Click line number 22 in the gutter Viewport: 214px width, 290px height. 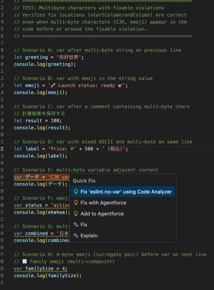2,149
